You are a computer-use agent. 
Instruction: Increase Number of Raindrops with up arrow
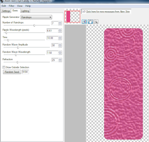tap(60, 22)
